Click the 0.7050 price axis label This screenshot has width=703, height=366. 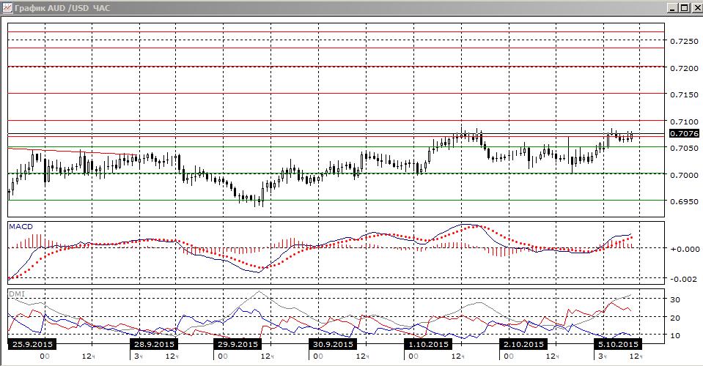pyautogui.click(x=684, y=148)
